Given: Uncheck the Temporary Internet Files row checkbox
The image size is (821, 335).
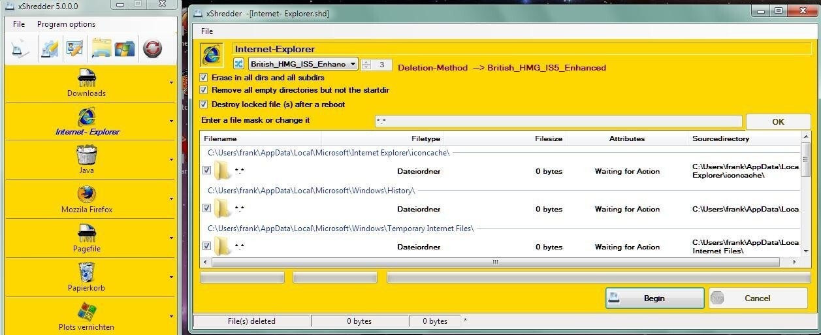Looking at the screenshot, I should pyautogui.click(x=207, y=246).
